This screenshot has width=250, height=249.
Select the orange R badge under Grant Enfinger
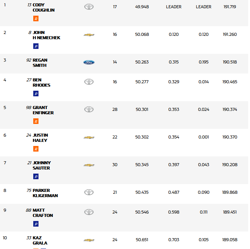point(36,121)
